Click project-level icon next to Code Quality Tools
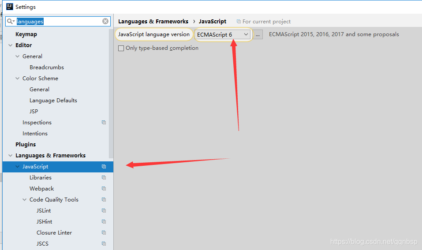 (104, 200)
